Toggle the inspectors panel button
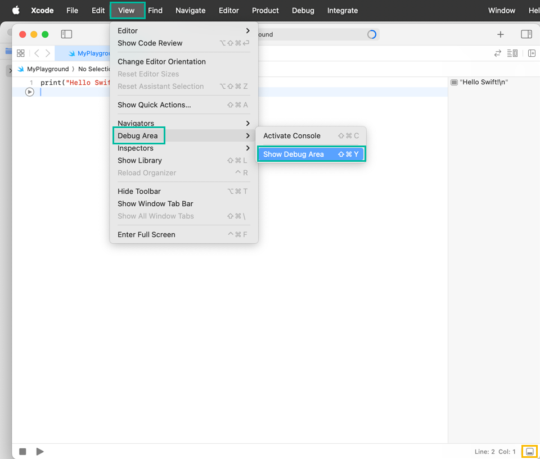Viewport: 540px width, 459px height. click(526, 34)
